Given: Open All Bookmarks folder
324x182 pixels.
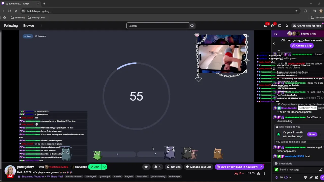Looking at the screenshot, I should 318,18.
